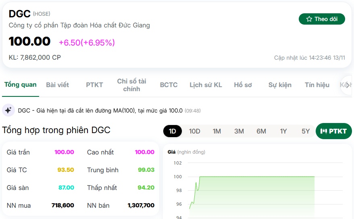Select the Tín hiệu tab
This screenshot has height=219, width=354.
317,85
